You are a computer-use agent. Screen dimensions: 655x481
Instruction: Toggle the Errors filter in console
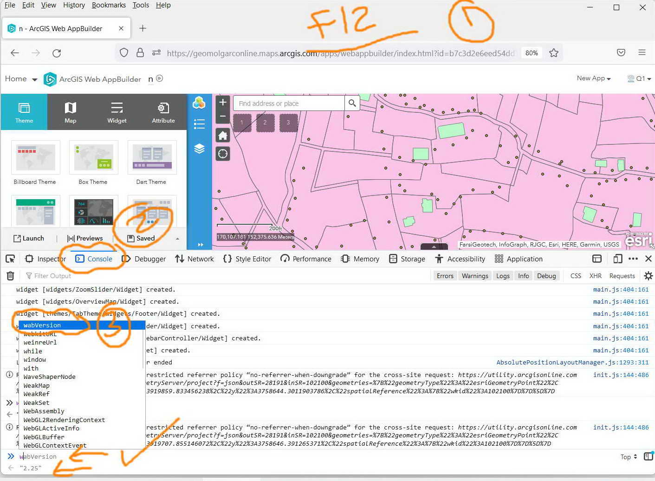point(445,276)
